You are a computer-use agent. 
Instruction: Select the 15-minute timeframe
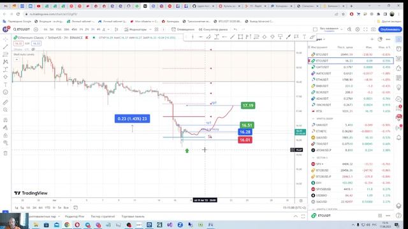59,29
